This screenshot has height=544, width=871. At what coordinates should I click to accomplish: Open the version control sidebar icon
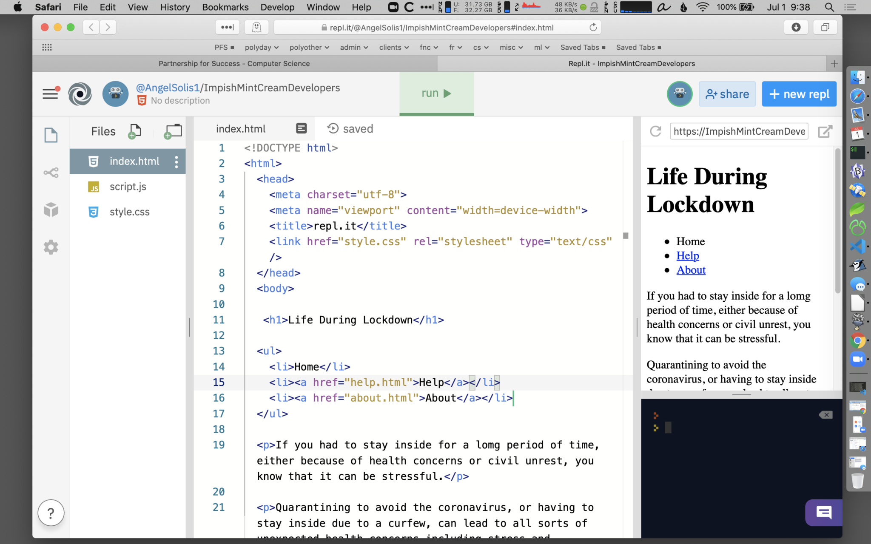(51, 173)
